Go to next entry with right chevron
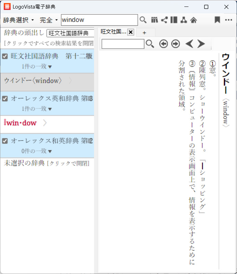237x274 pixels. pos(201,44)
